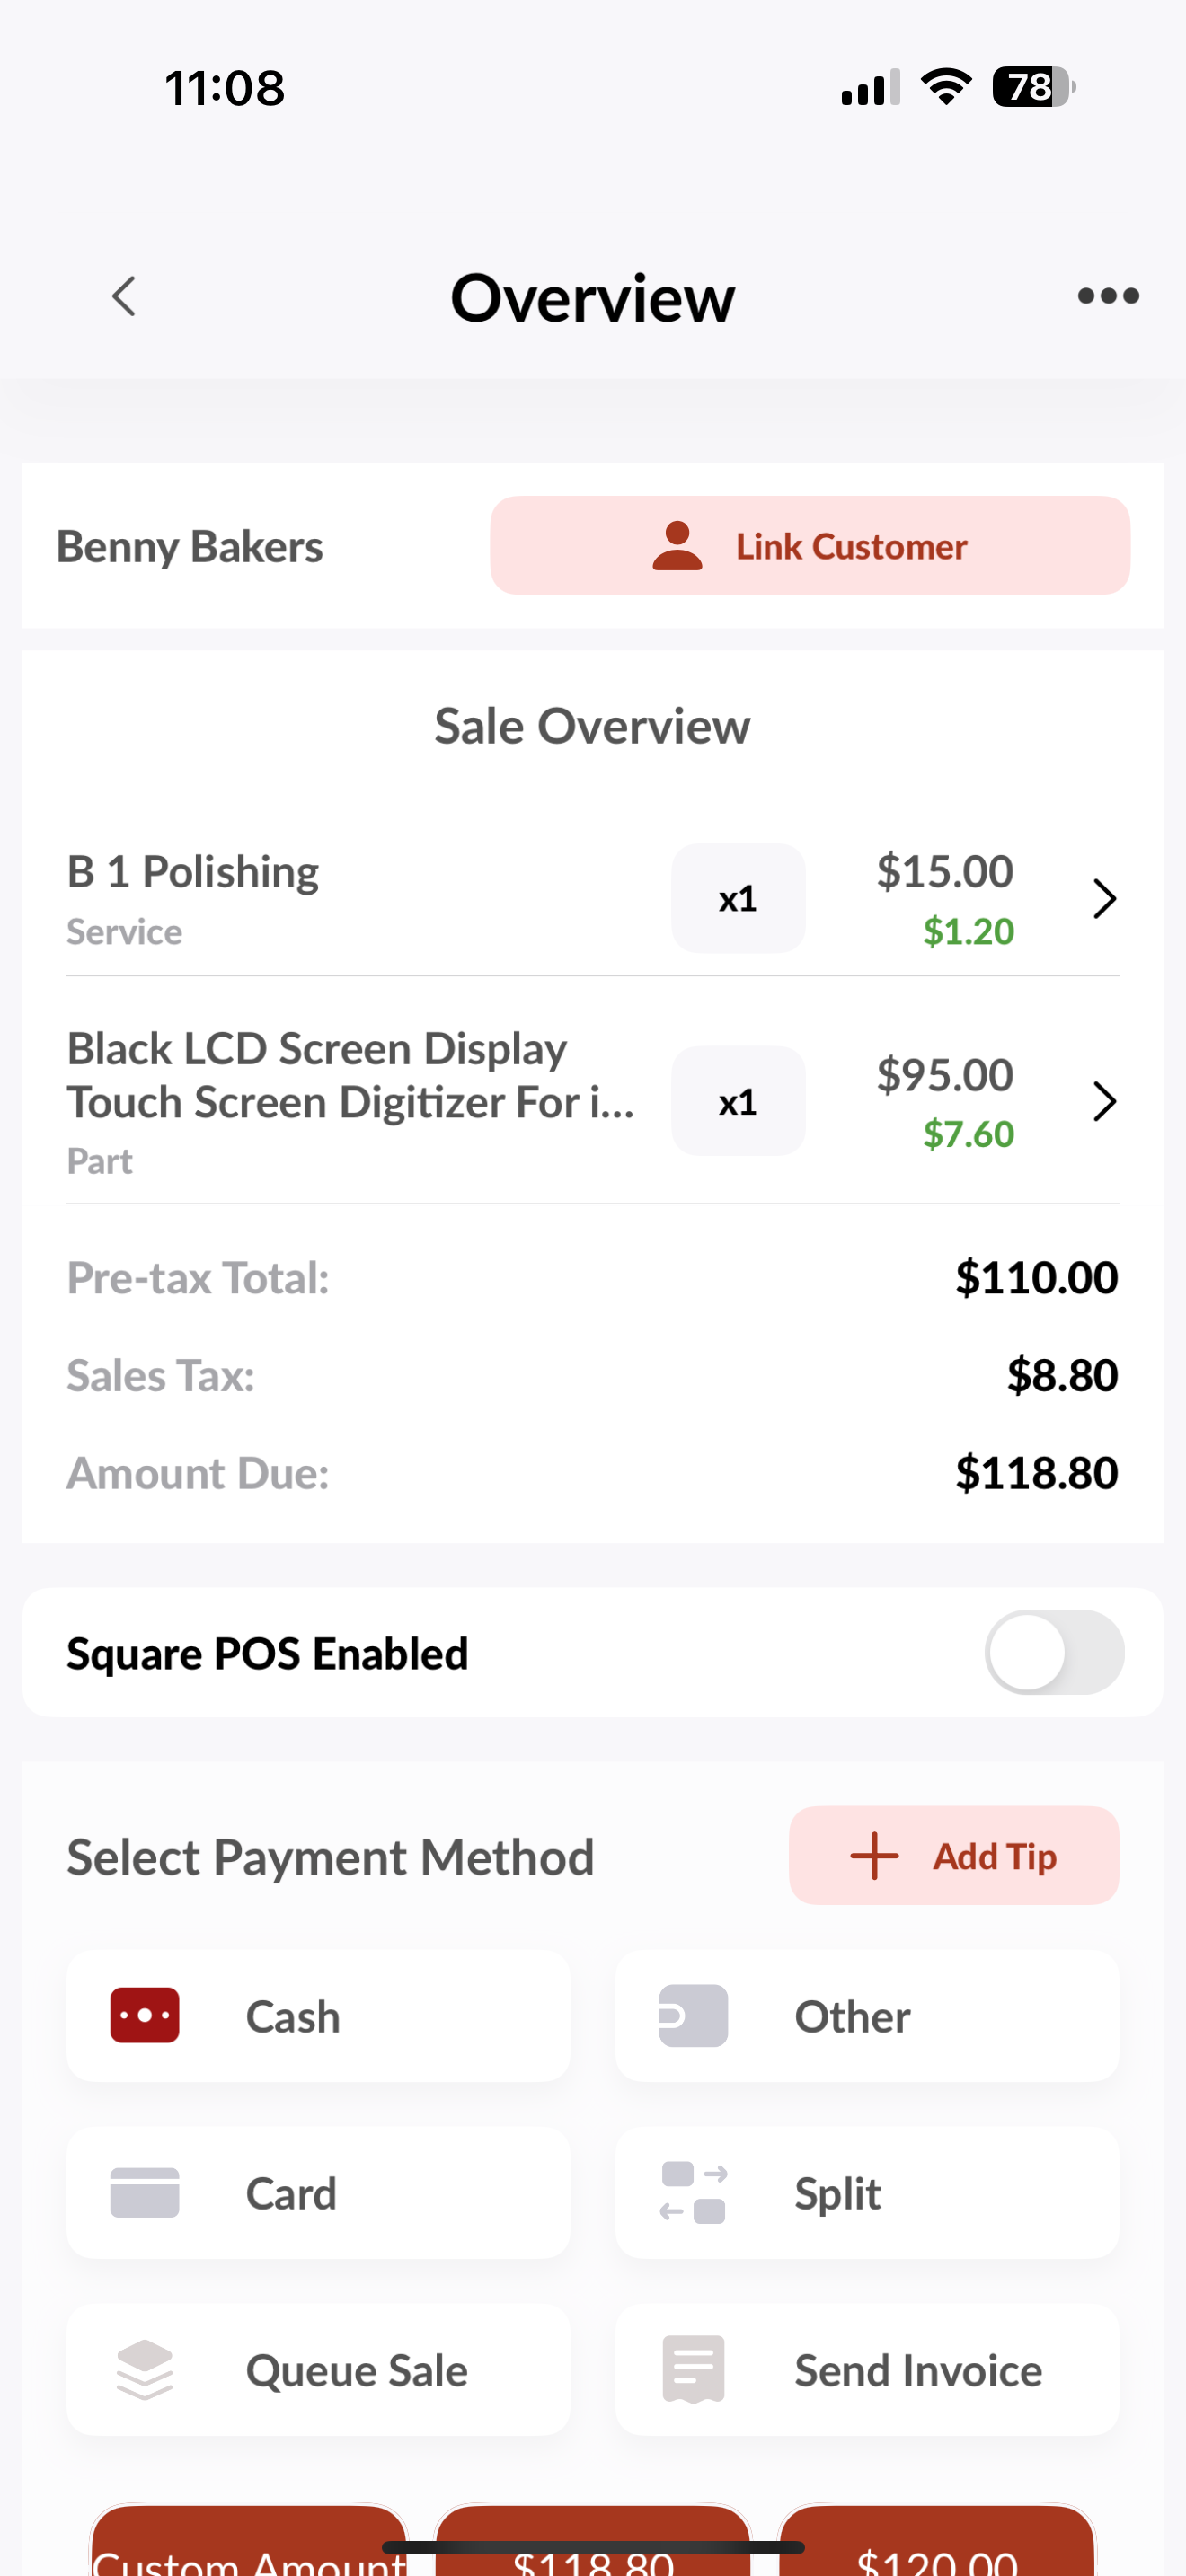The image size is (1186, 2576).
Task: Tap the person icon in Link Customer
Action: point(677,546)
